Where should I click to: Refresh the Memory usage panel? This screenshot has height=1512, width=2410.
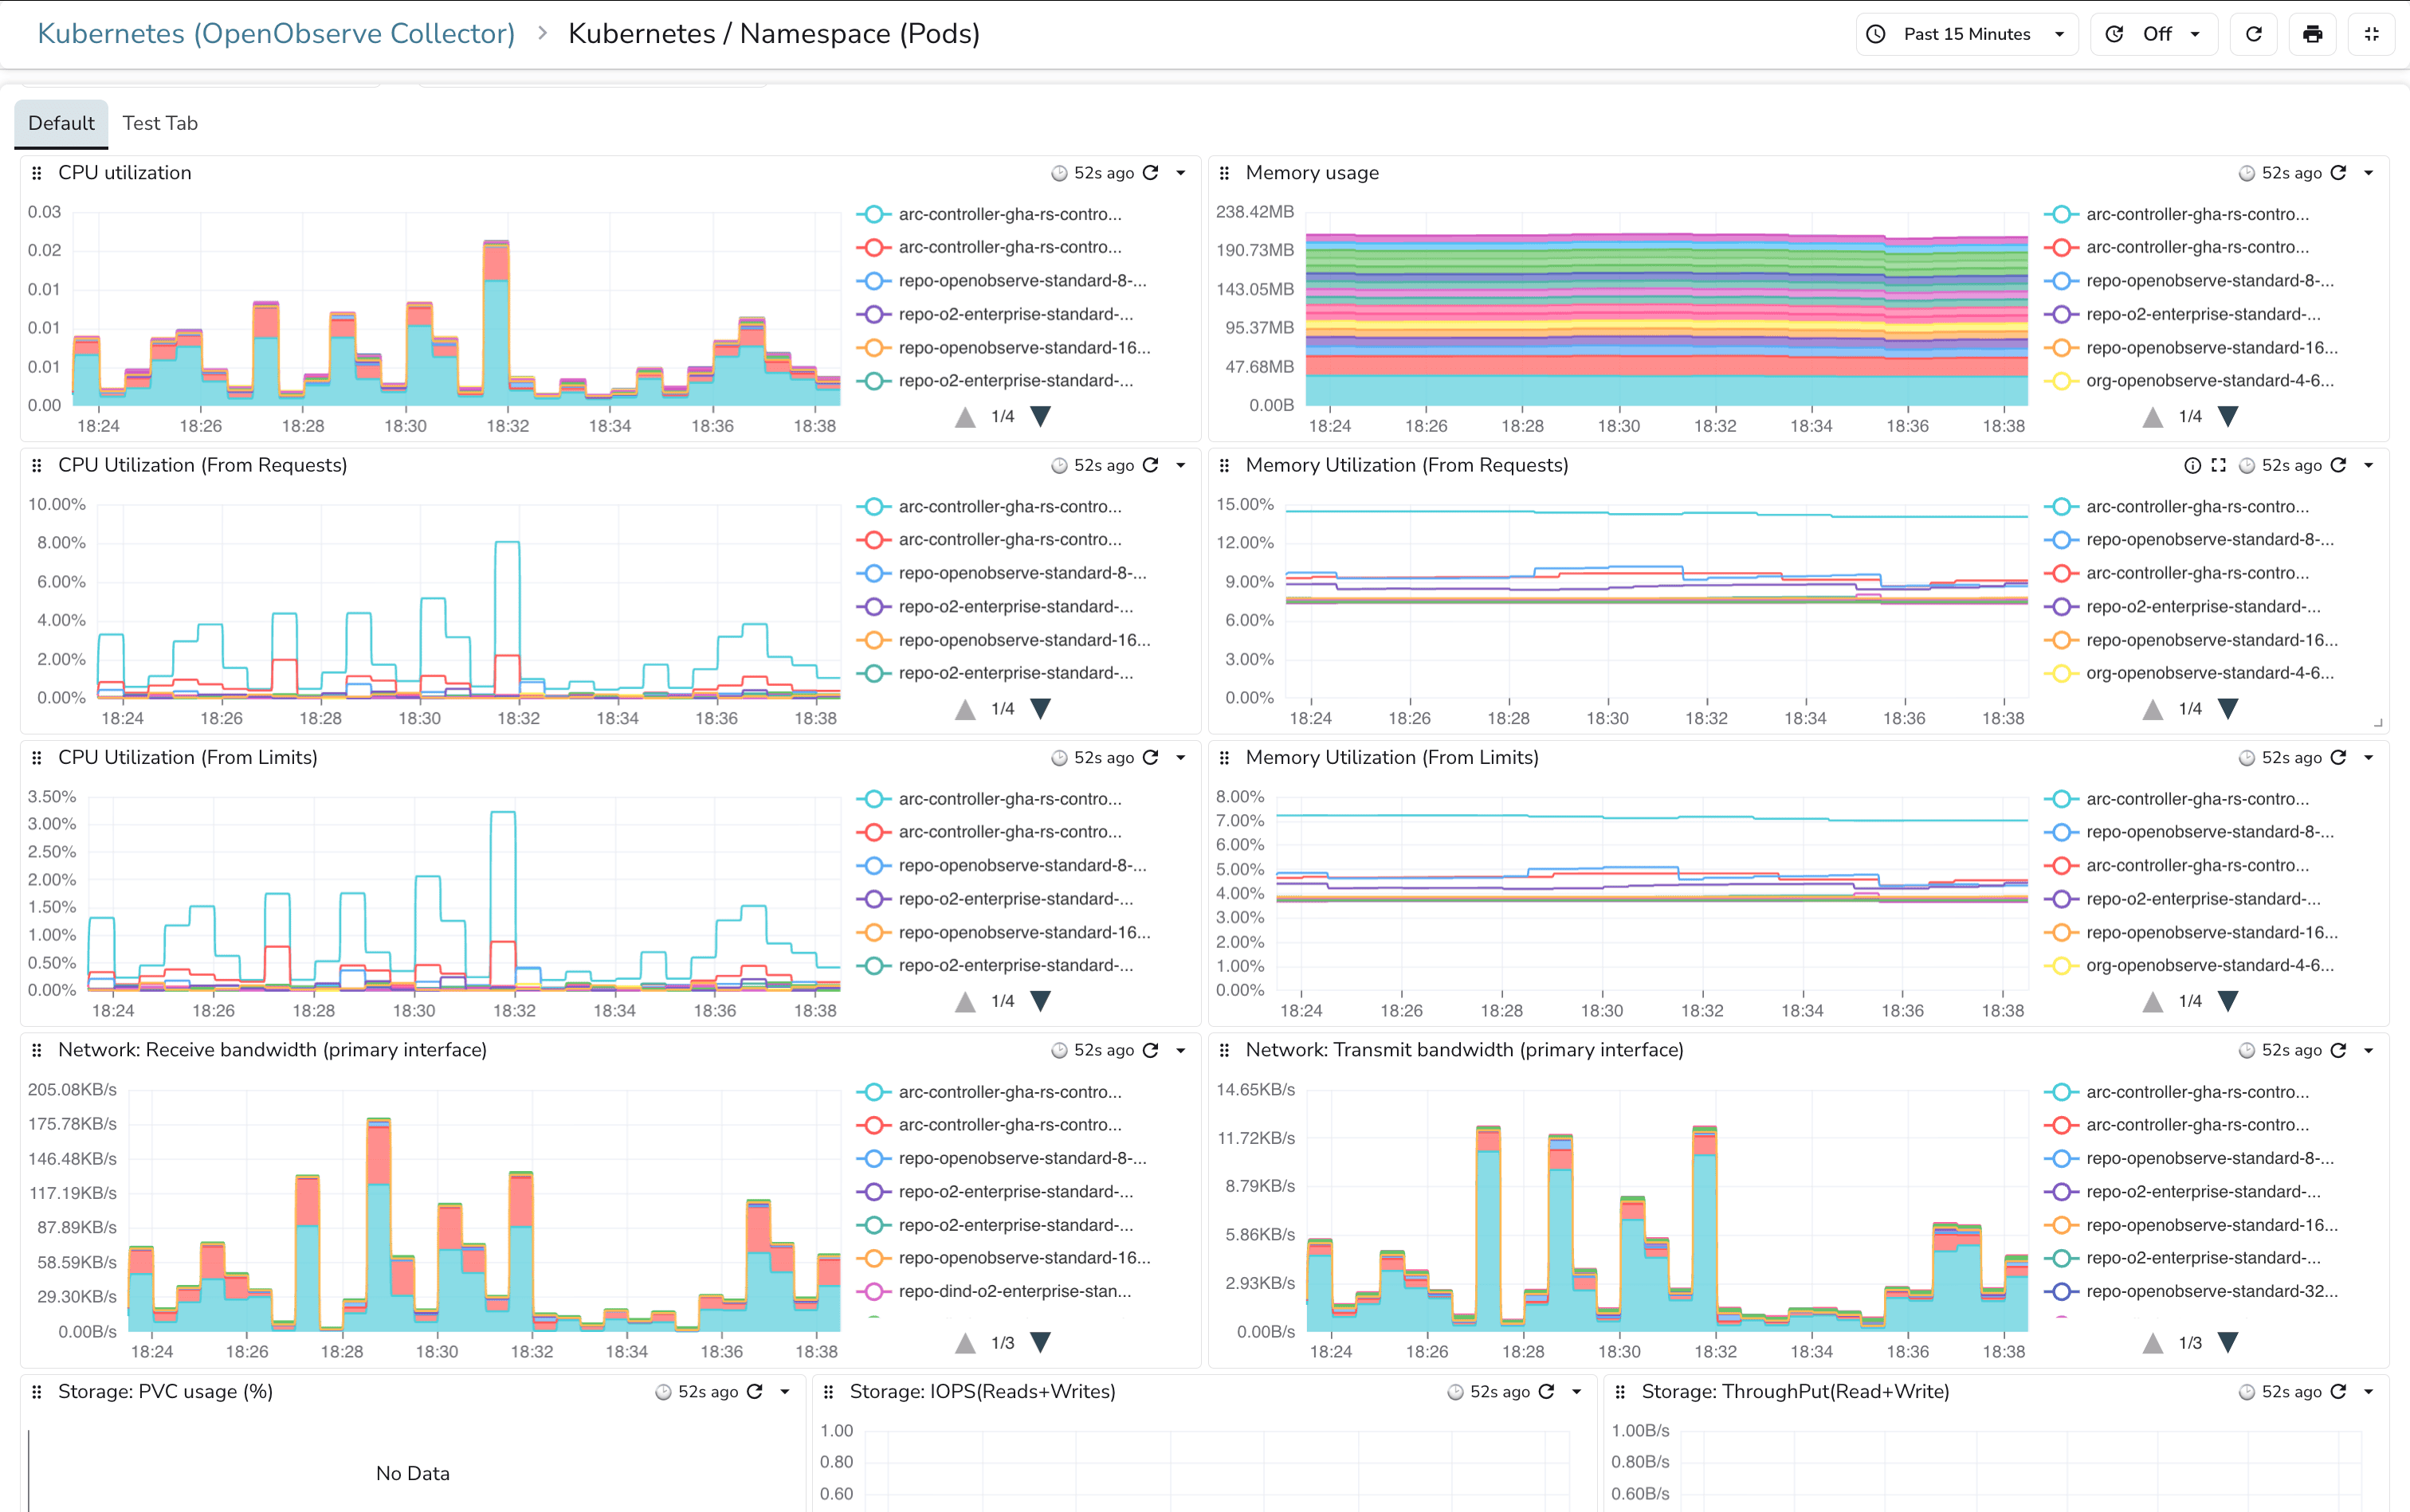tap(2338, 172)
